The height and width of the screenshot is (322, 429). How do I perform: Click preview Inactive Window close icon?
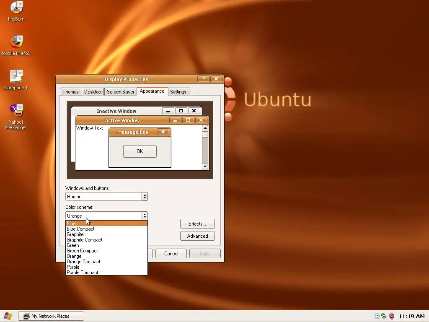(x=194, y=111)
